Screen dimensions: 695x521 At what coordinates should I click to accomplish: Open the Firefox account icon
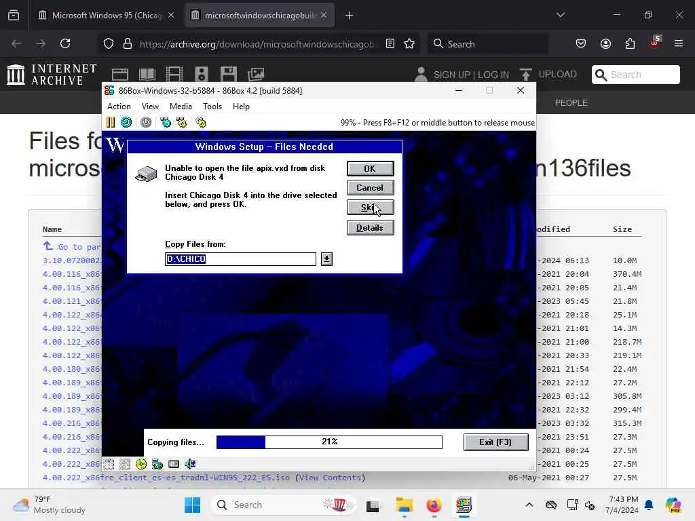point(605,43)
